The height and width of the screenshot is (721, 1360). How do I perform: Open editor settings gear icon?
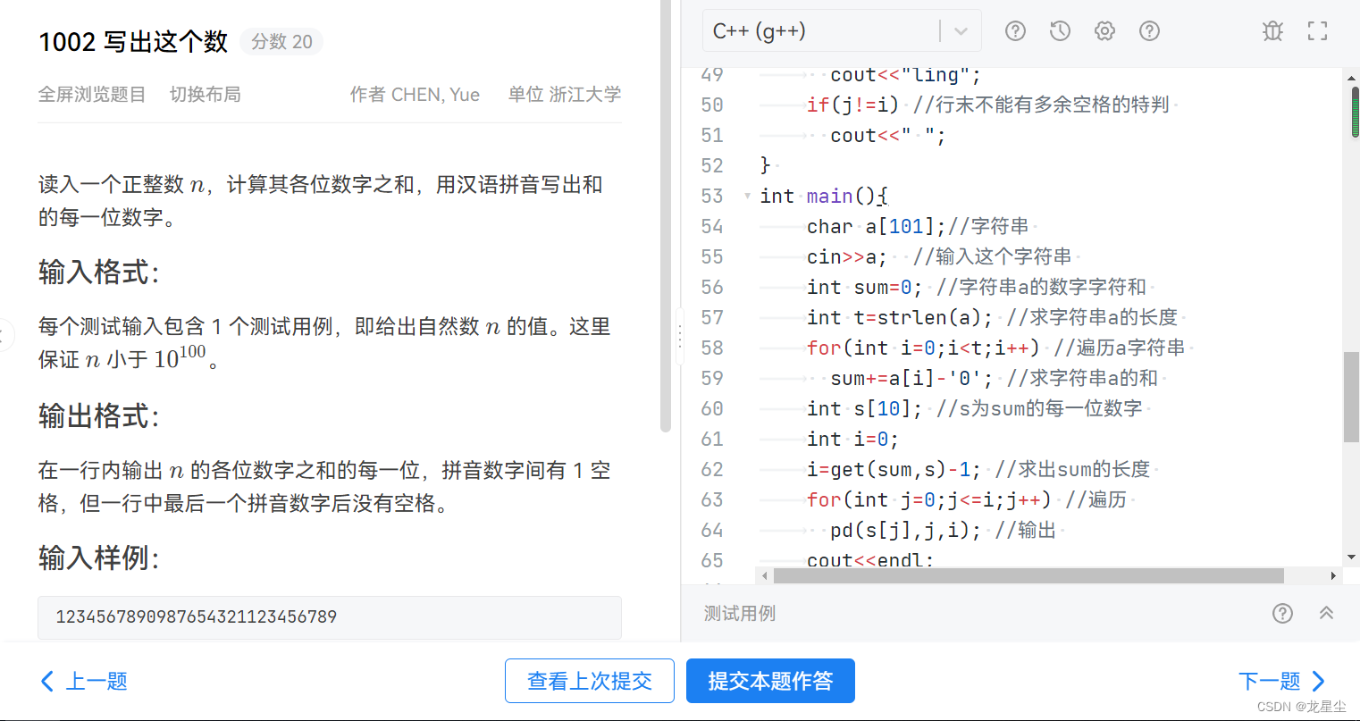[1104, 31]
